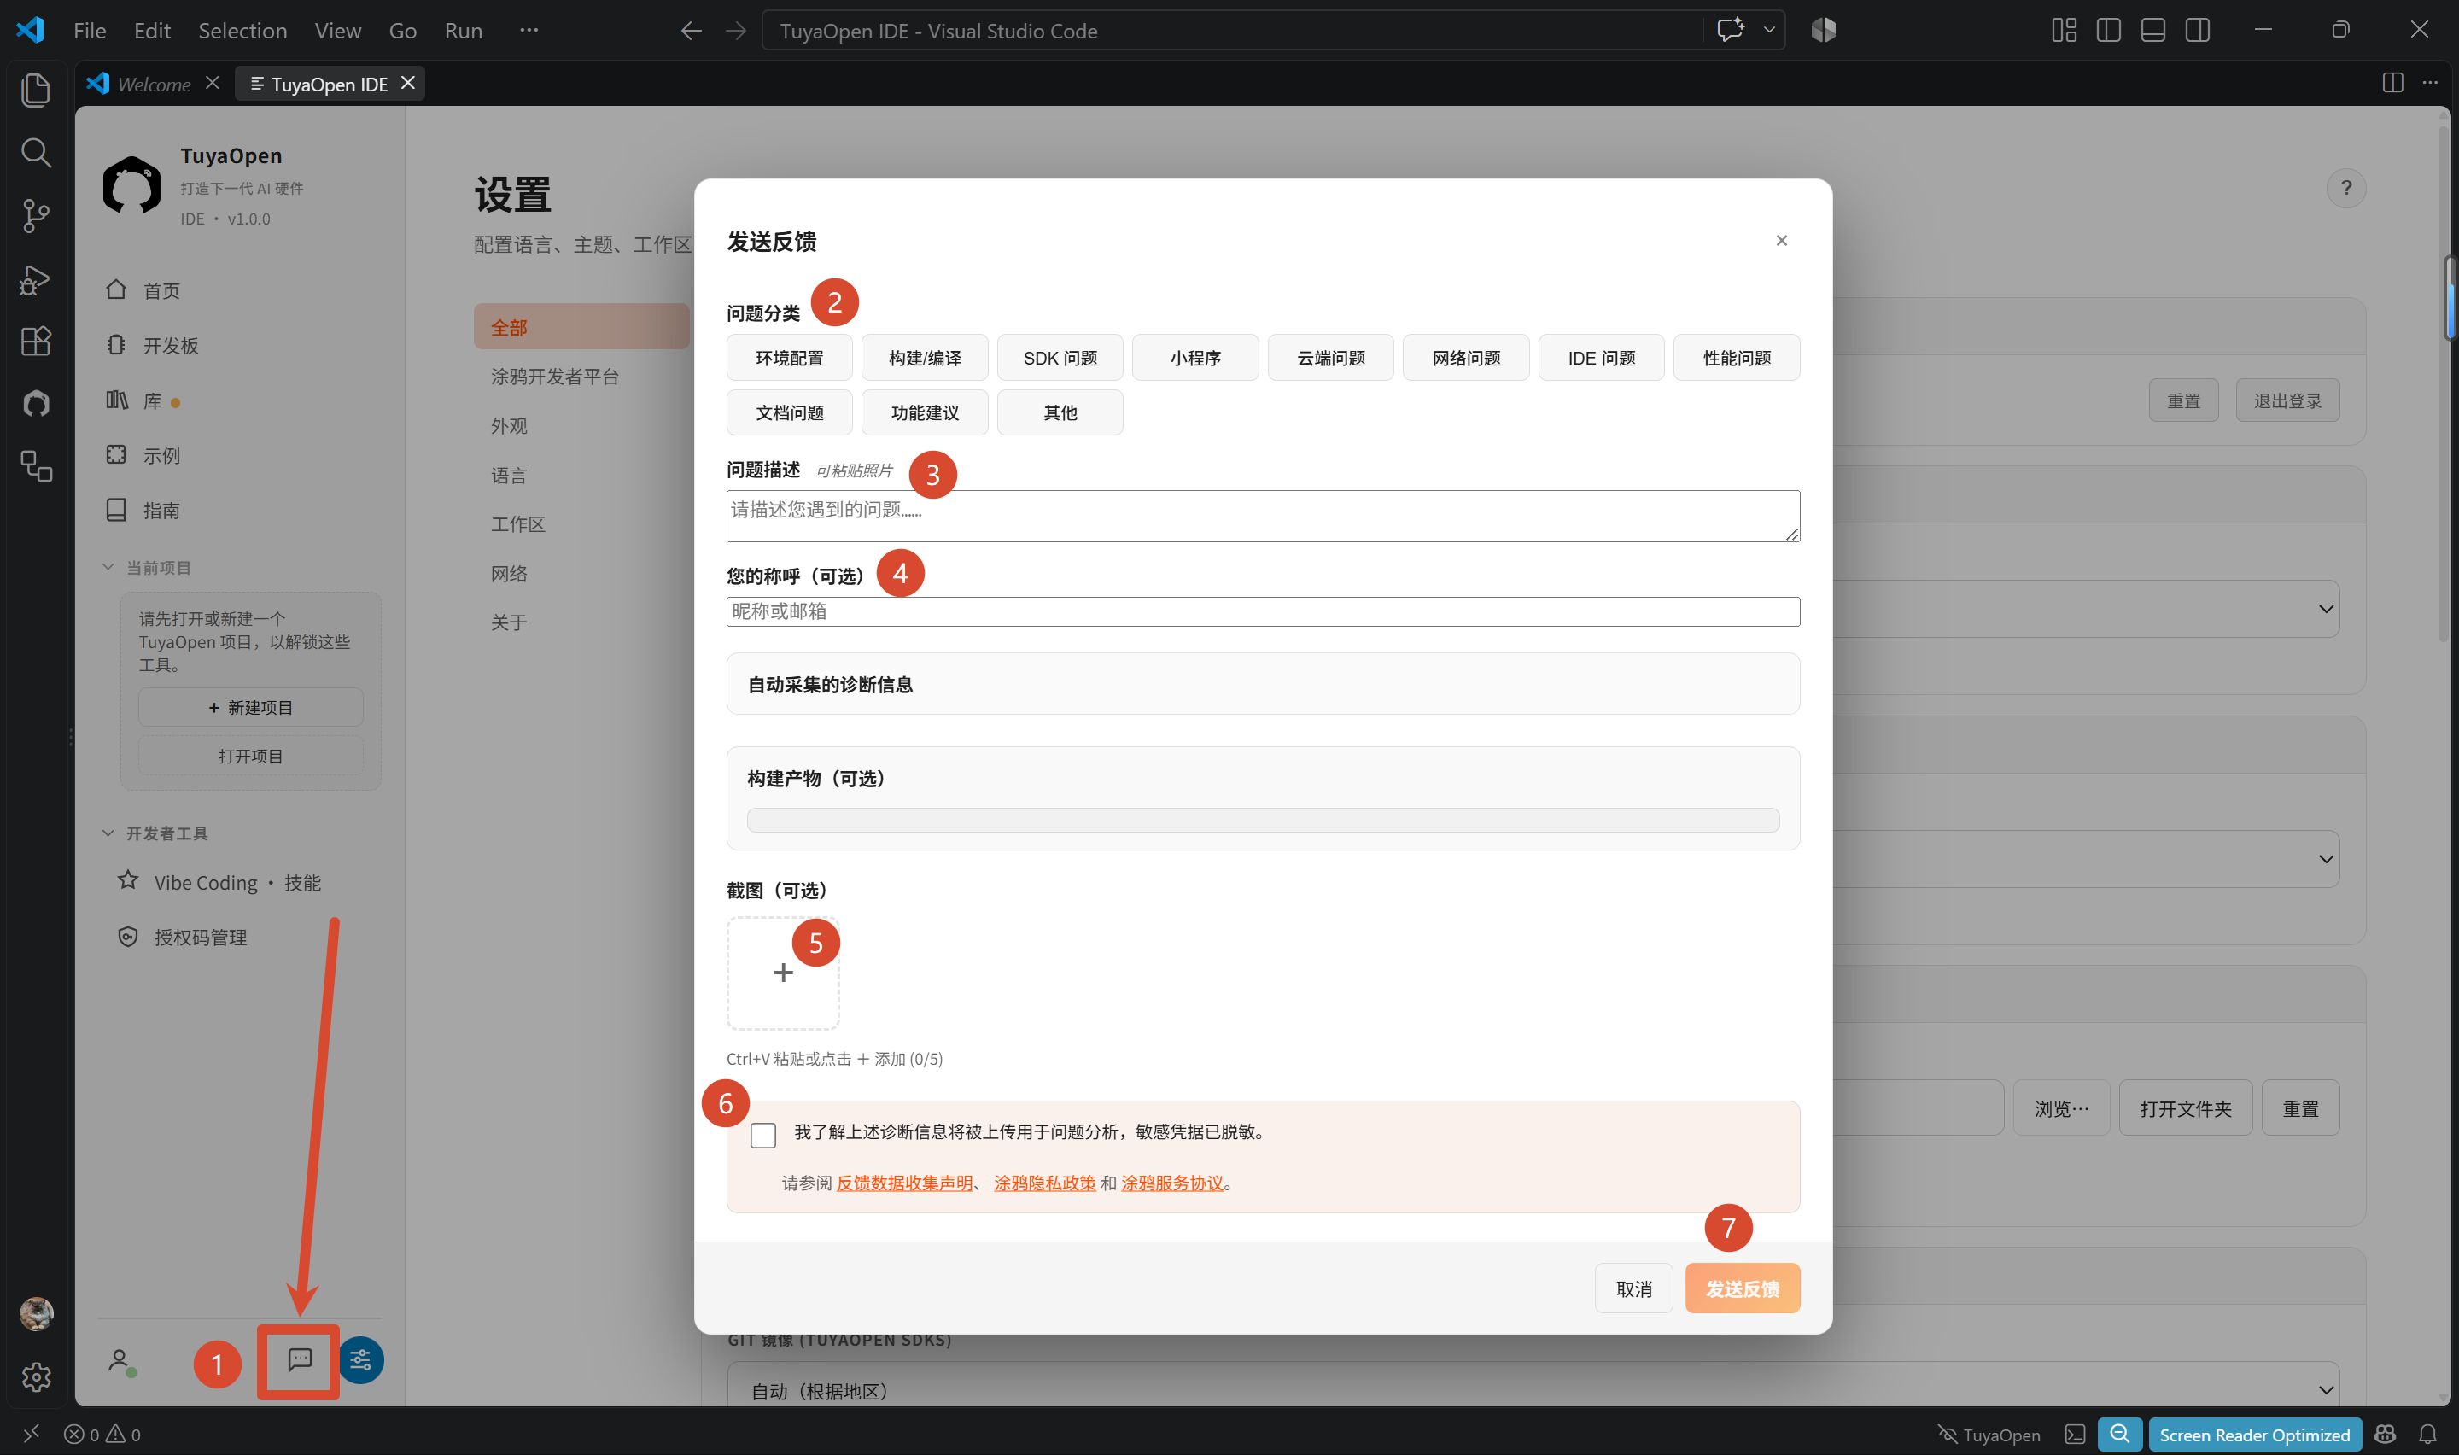Open TuyaOpen panel in activity bar
This screenshot has width=2459, height=1455.
(36, 403)
